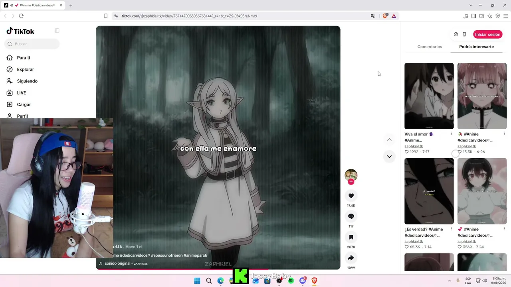Viewport: 511px width, 287px height.
Task: Open the comments bubble showing 117
Action: click(x=351, y=216)
